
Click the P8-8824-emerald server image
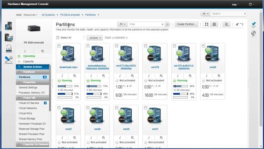(x=34, y=28)
